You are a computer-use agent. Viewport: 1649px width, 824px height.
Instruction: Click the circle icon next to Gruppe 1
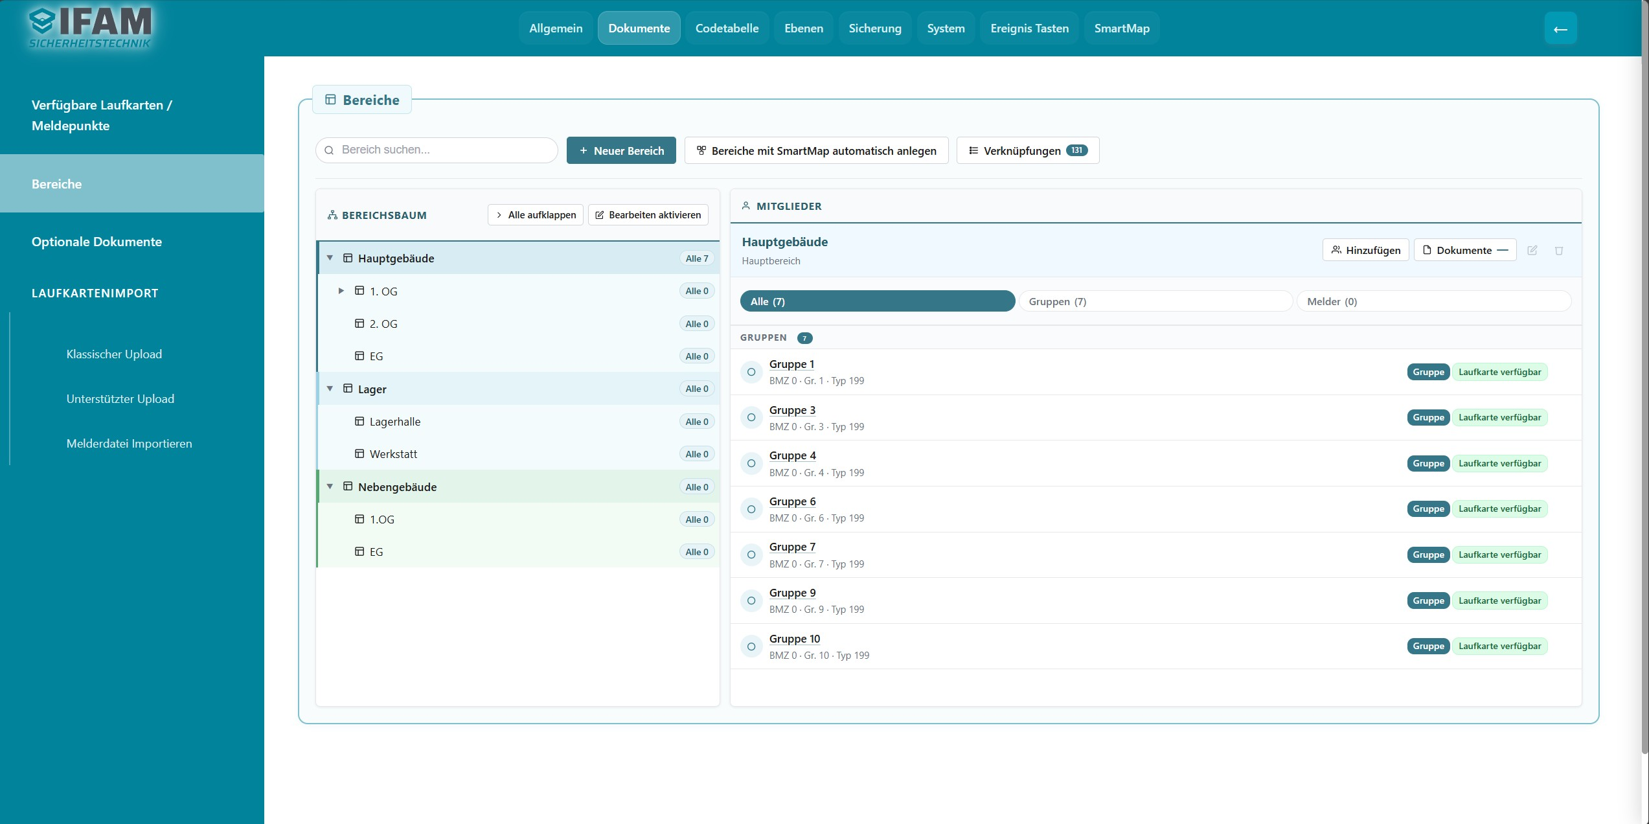pyautogui.click(x=751, y=372)
